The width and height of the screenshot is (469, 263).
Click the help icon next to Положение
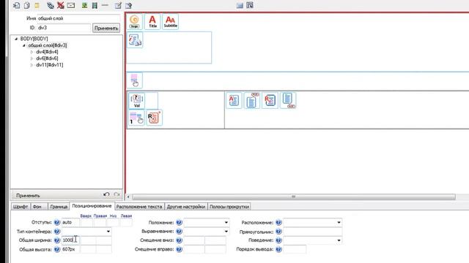(179, 222)
